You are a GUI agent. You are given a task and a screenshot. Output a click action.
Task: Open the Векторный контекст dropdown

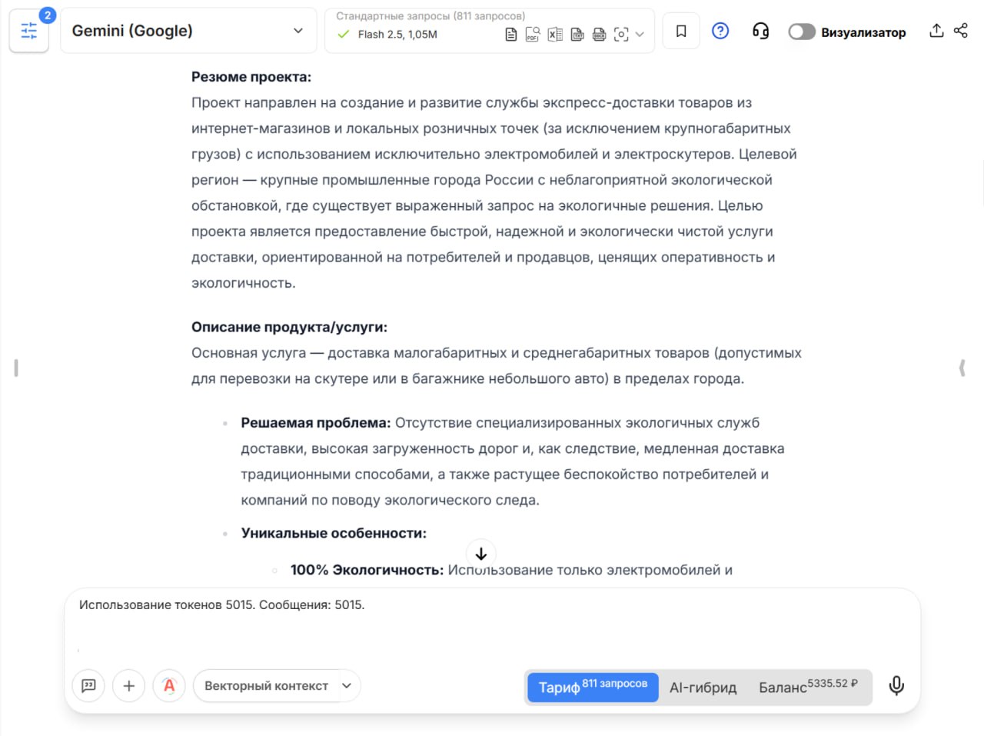(x=277, y=685)
